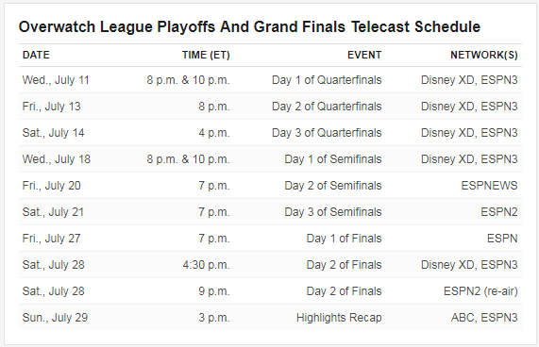Click Day 1 of Semifinals event
539x347 pixels.
point(333,159)
